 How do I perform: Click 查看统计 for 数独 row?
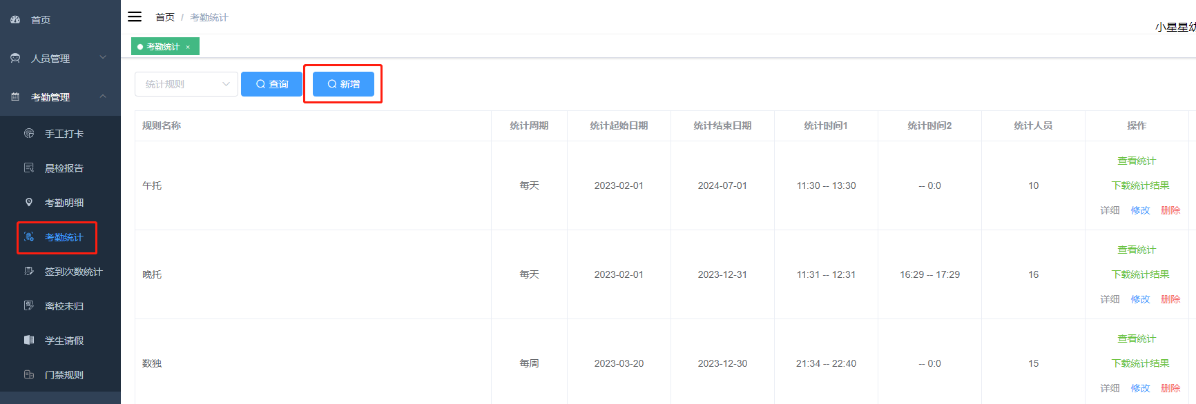[1137, 339]
